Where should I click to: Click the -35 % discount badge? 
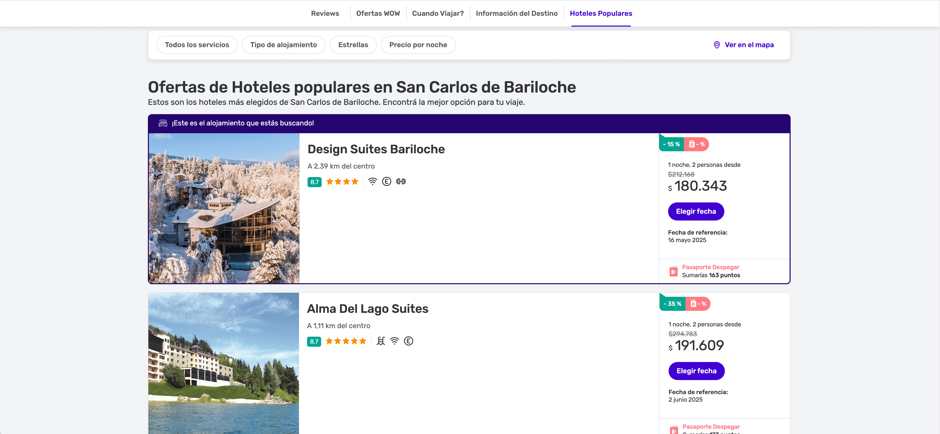(672, 304)
